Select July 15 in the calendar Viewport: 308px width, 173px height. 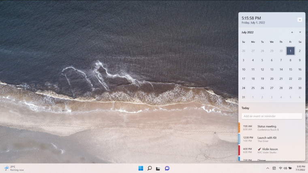point(290,69)
